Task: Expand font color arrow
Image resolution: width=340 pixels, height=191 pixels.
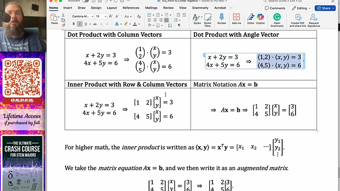Action: pos(139,24)
